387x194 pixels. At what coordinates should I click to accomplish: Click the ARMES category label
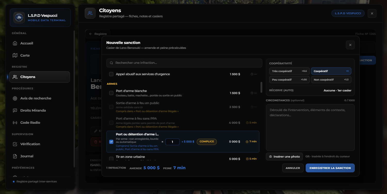112,84
